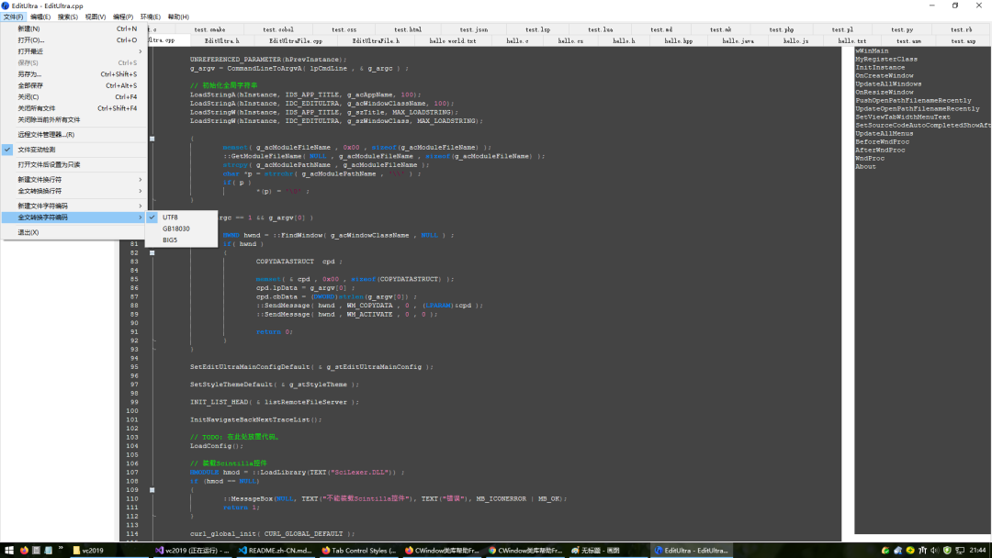
Task: Jump to OnCreateWindow in symbol list
Action: [x=885, y=76]
